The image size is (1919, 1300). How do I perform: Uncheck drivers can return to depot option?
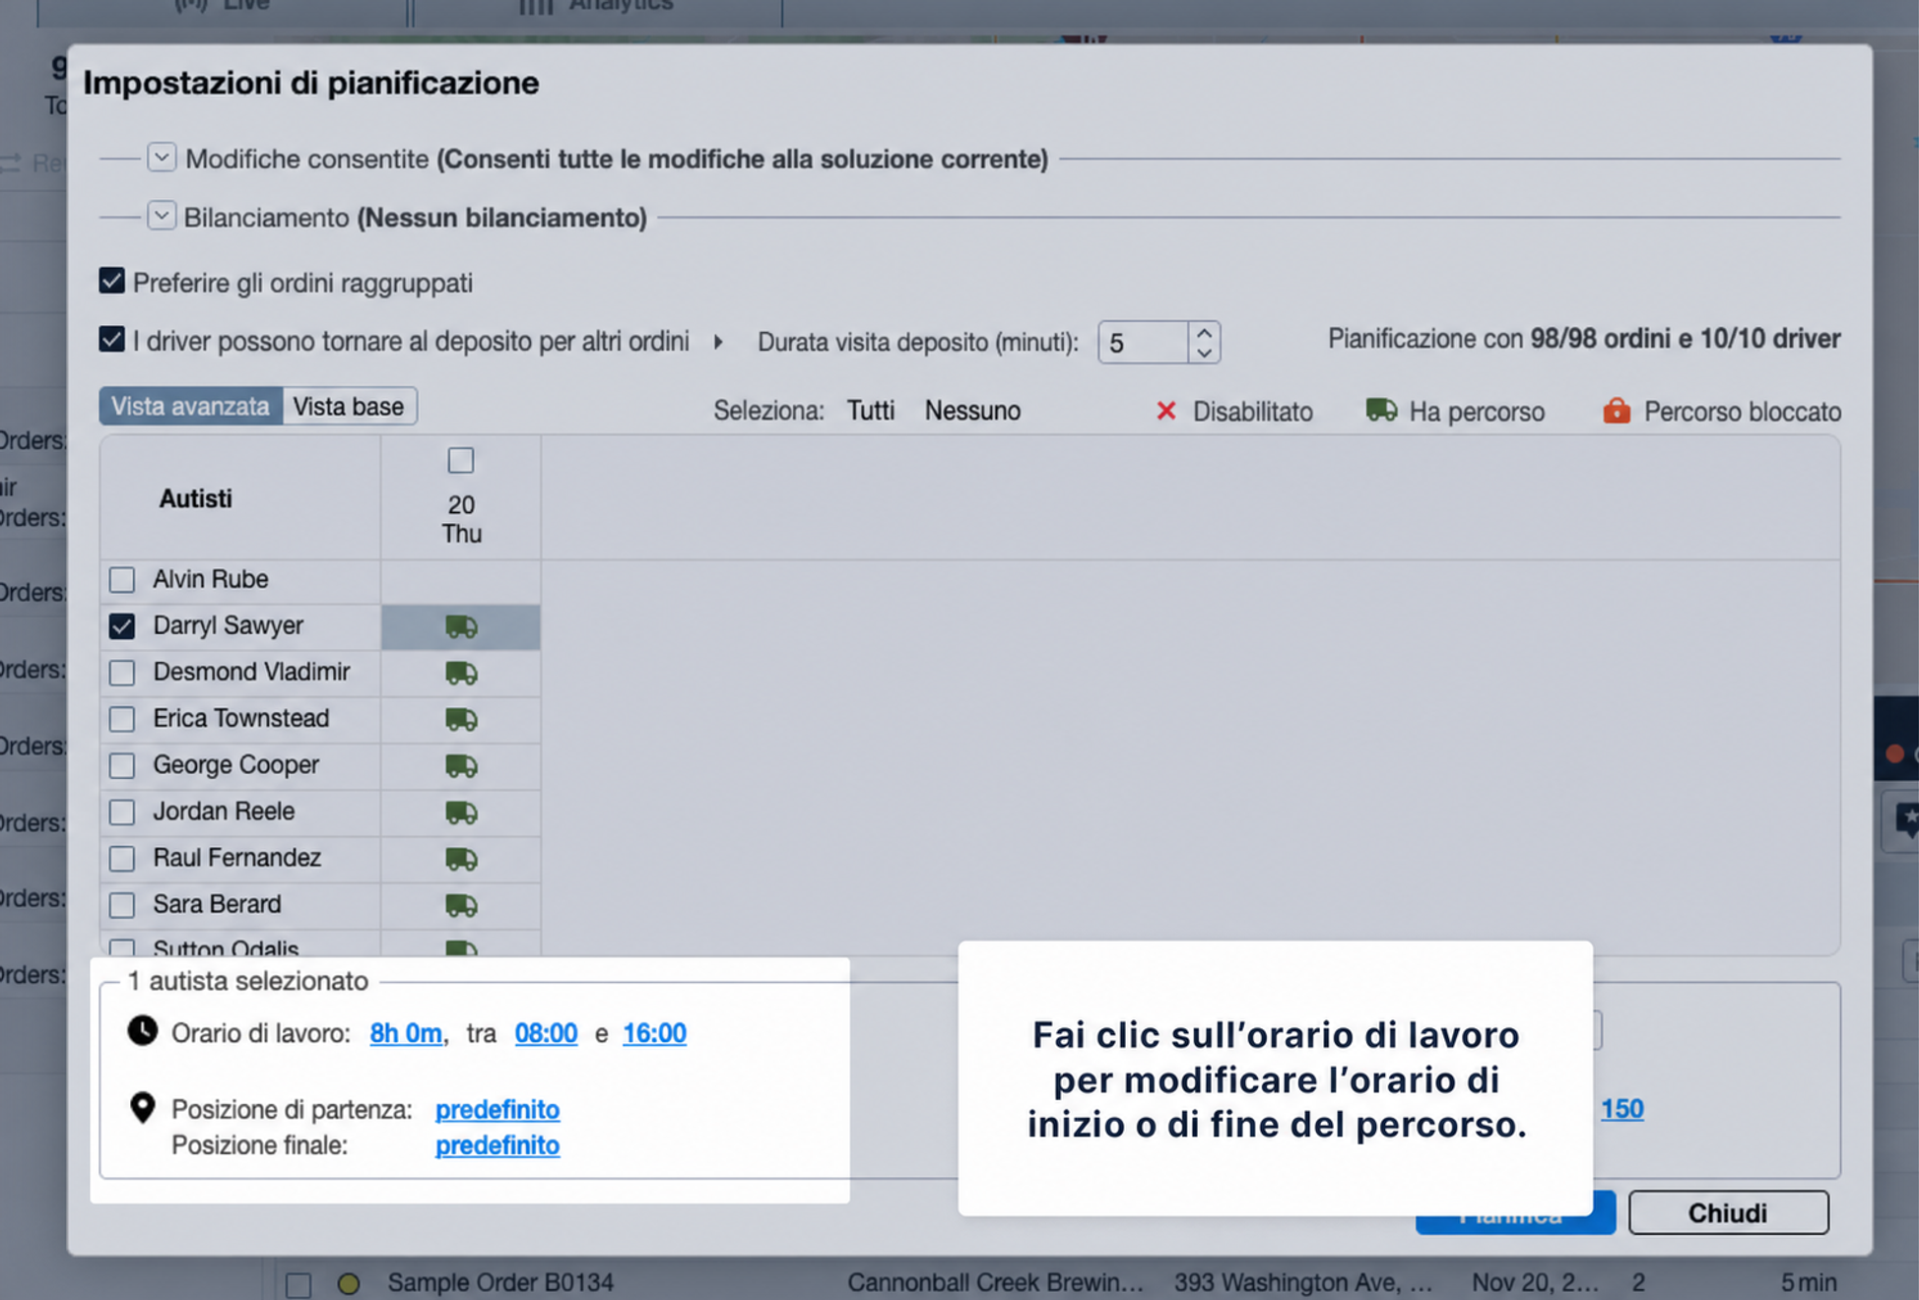[x=112, y=340]
